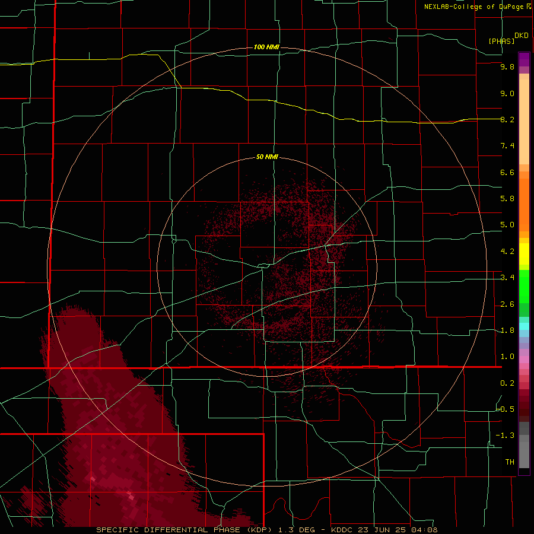
Task: Click the TH threshold label
Action: point(510,462)
